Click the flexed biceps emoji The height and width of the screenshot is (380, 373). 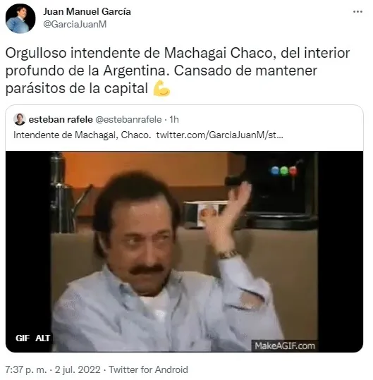point(161,88)
